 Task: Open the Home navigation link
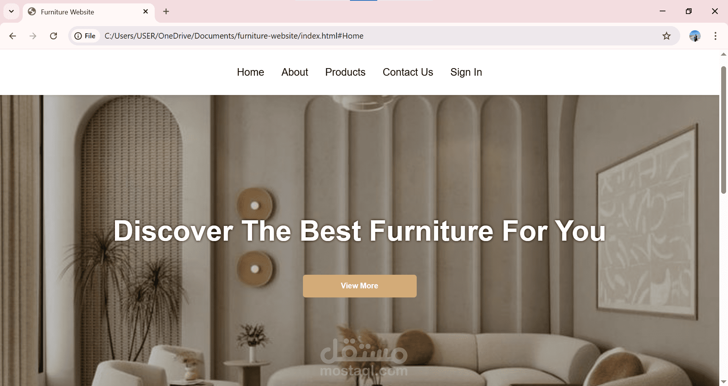click(x=250, y=72)
